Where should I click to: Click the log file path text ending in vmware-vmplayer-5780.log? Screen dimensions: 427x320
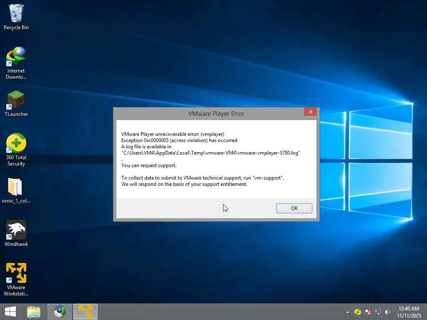211,153
